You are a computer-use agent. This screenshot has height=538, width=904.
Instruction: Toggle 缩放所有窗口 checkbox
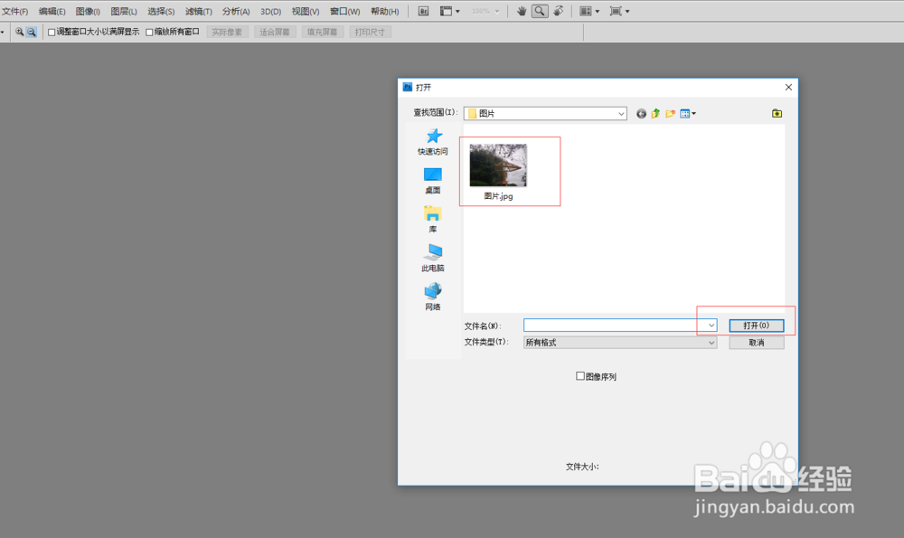tap(149, 33)
